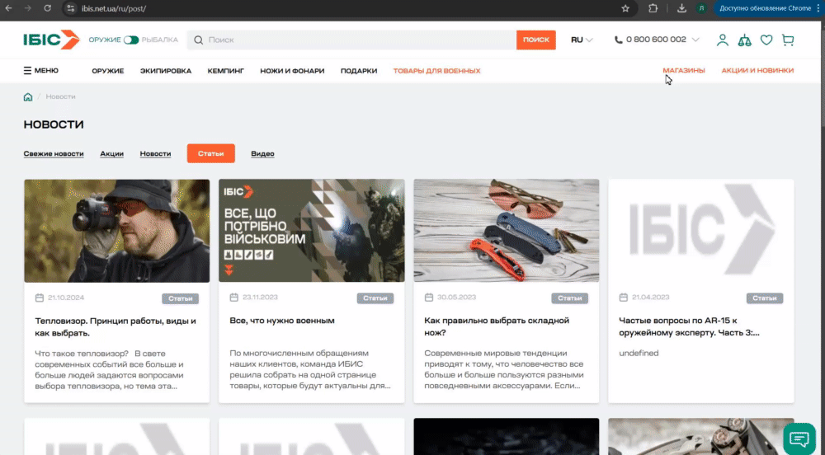The height and width of the screenshot is (455, 825).
Task: Select the Акции tab in news
Action: pos(111,154)
